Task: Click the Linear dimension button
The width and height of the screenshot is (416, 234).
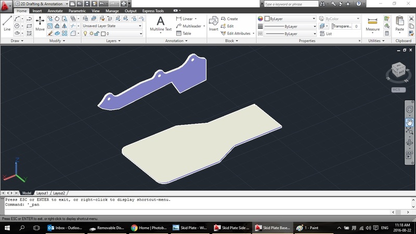Action: [x=185, y=19]
